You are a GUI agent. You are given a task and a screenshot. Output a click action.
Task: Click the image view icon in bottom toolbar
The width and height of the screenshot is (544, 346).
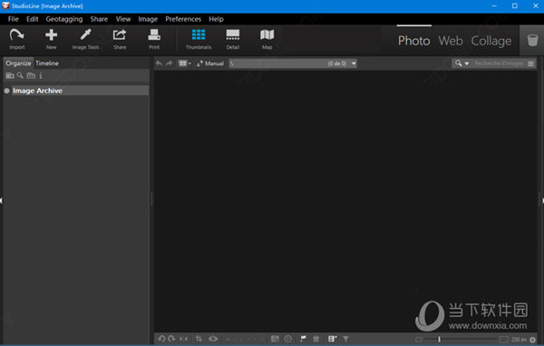[x=275, y=339]
